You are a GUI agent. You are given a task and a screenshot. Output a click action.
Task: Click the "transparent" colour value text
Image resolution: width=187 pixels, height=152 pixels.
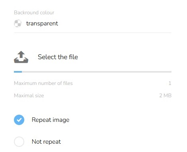coord(42,23)
